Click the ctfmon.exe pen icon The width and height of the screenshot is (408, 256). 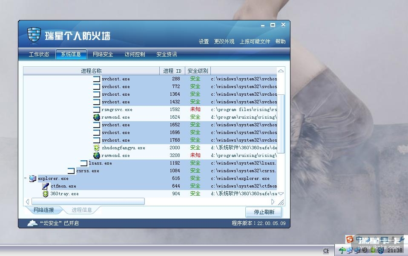[x=45, y=186]
